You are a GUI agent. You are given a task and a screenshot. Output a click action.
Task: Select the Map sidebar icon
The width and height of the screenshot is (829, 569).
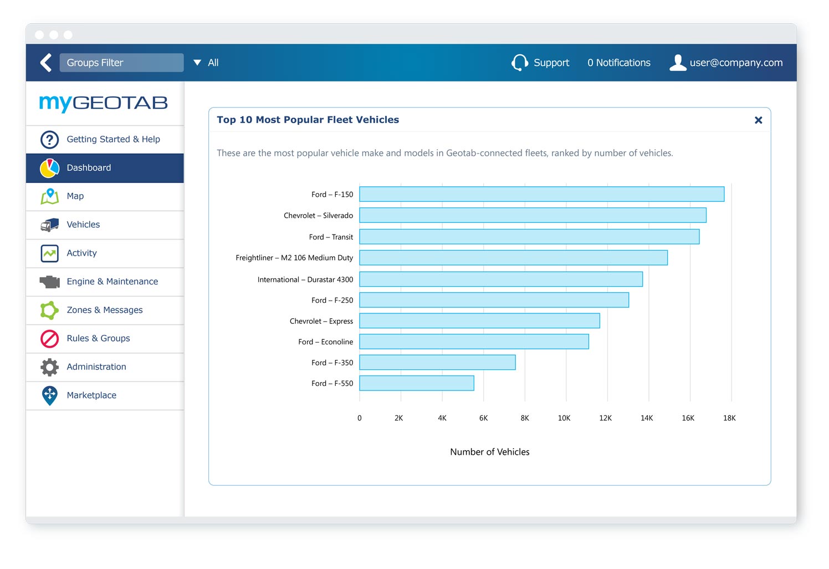(50, 196)
